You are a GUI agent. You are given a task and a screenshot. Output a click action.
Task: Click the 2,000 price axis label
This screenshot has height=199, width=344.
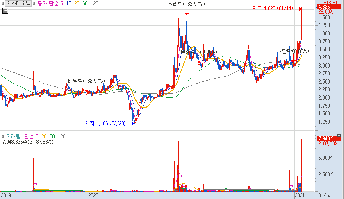(x=324, y=97)
